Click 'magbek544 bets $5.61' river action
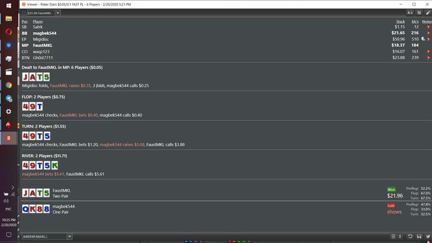432x243 pixels. pyautogui.click(x=43, y=174)
